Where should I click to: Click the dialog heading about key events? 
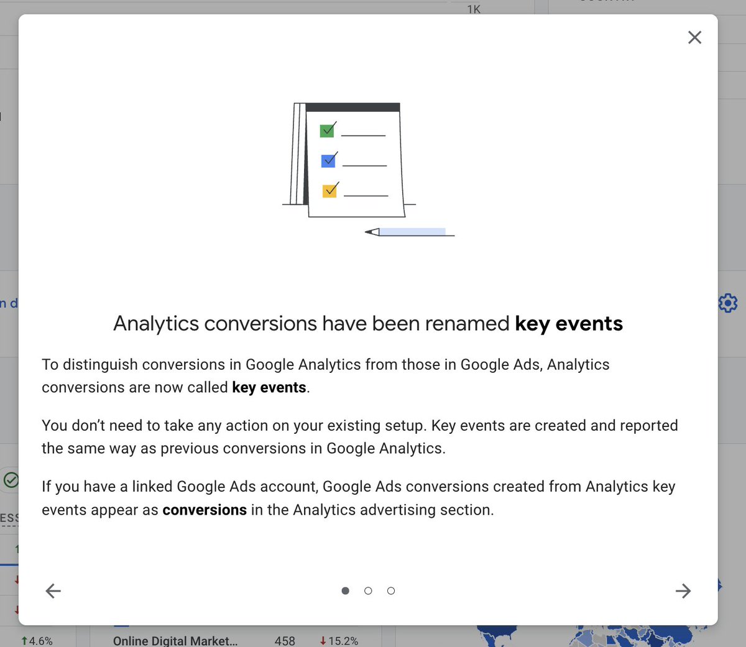pyautogui.click(x=368, y=324)
